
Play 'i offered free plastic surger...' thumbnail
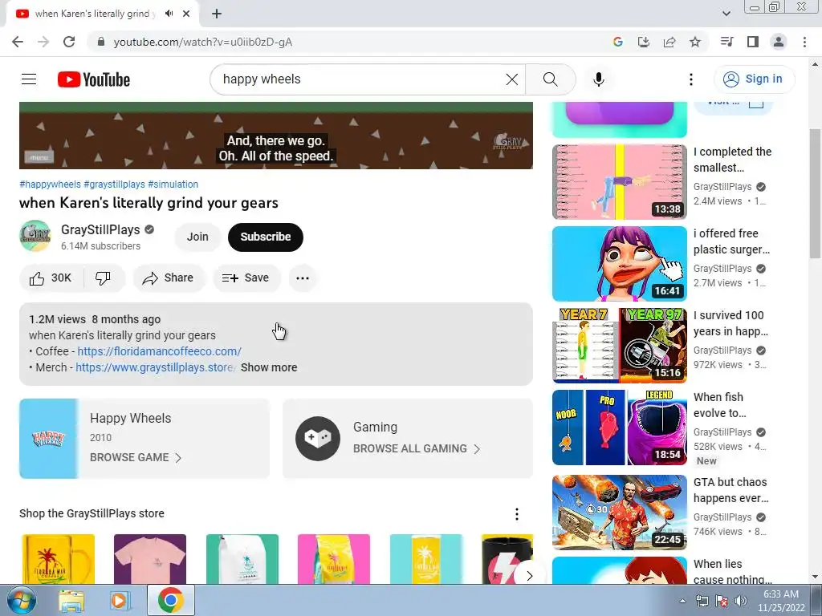tap(619, 263)
